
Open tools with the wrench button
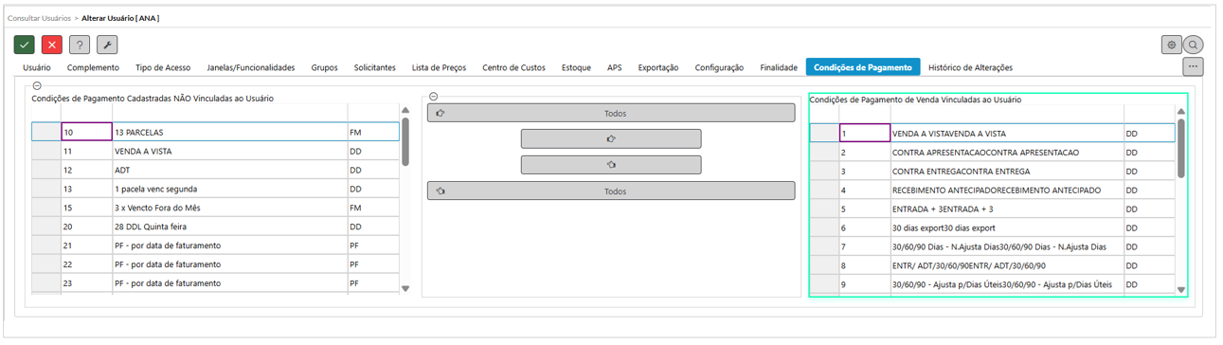pos(107,45)
